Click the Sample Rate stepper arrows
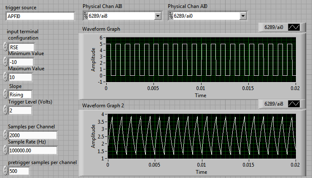 click(x=5, y=149)
